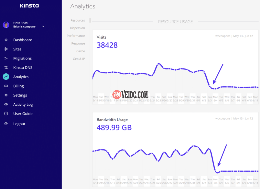The height and width of the screenshot is (189, 260).
Task: Click the Billing card icon
Action: pos(6,86)
